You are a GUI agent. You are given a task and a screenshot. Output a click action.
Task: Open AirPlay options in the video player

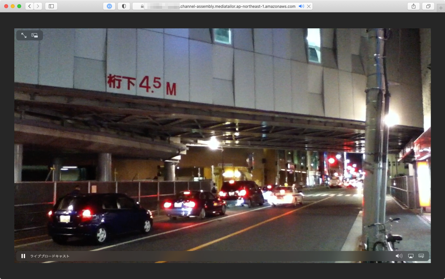(x=410, y=256)
